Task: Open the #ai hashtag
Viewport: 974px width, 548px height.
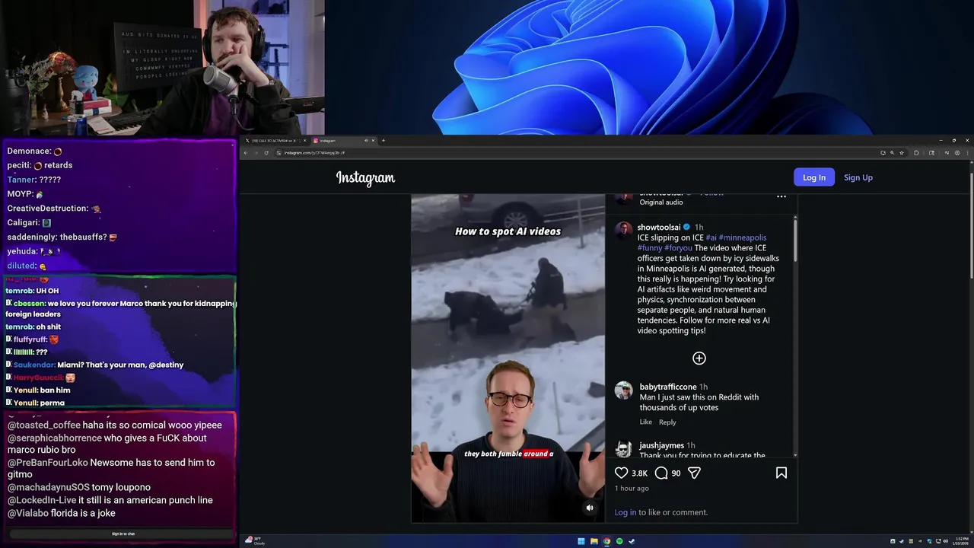Action: point(711,237)
